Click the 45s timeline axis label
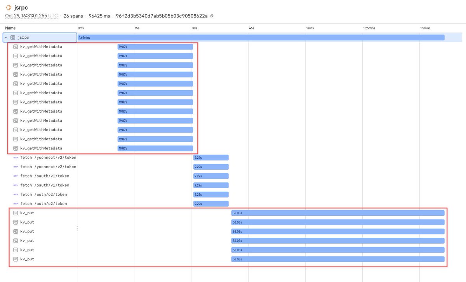Screen dimensions: 466x282 point(252,28)
